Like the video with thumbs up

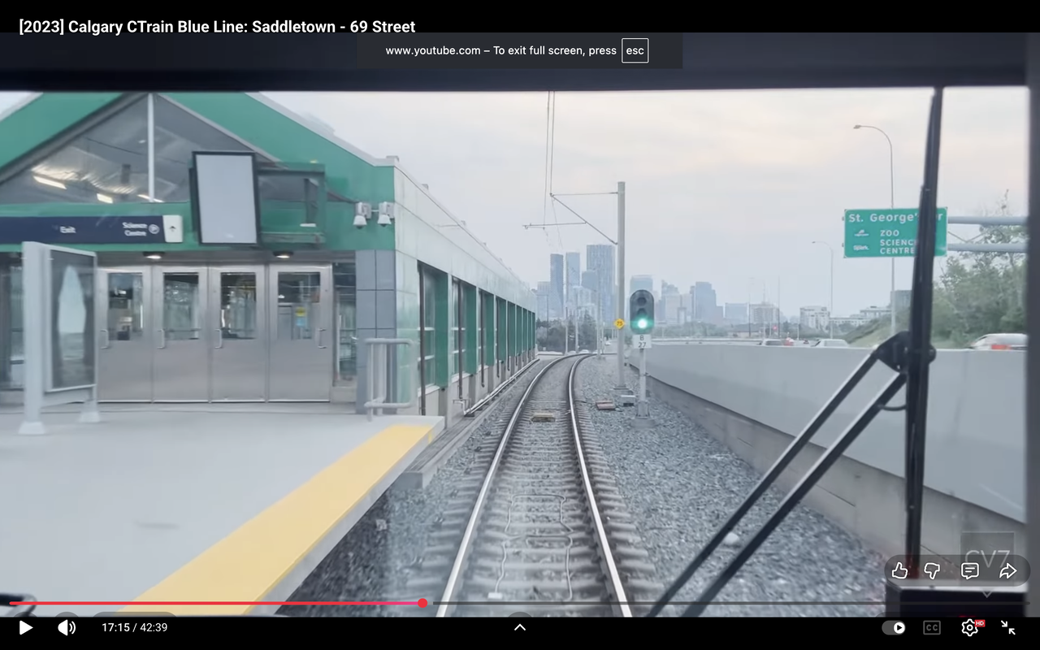coord(899,570)
